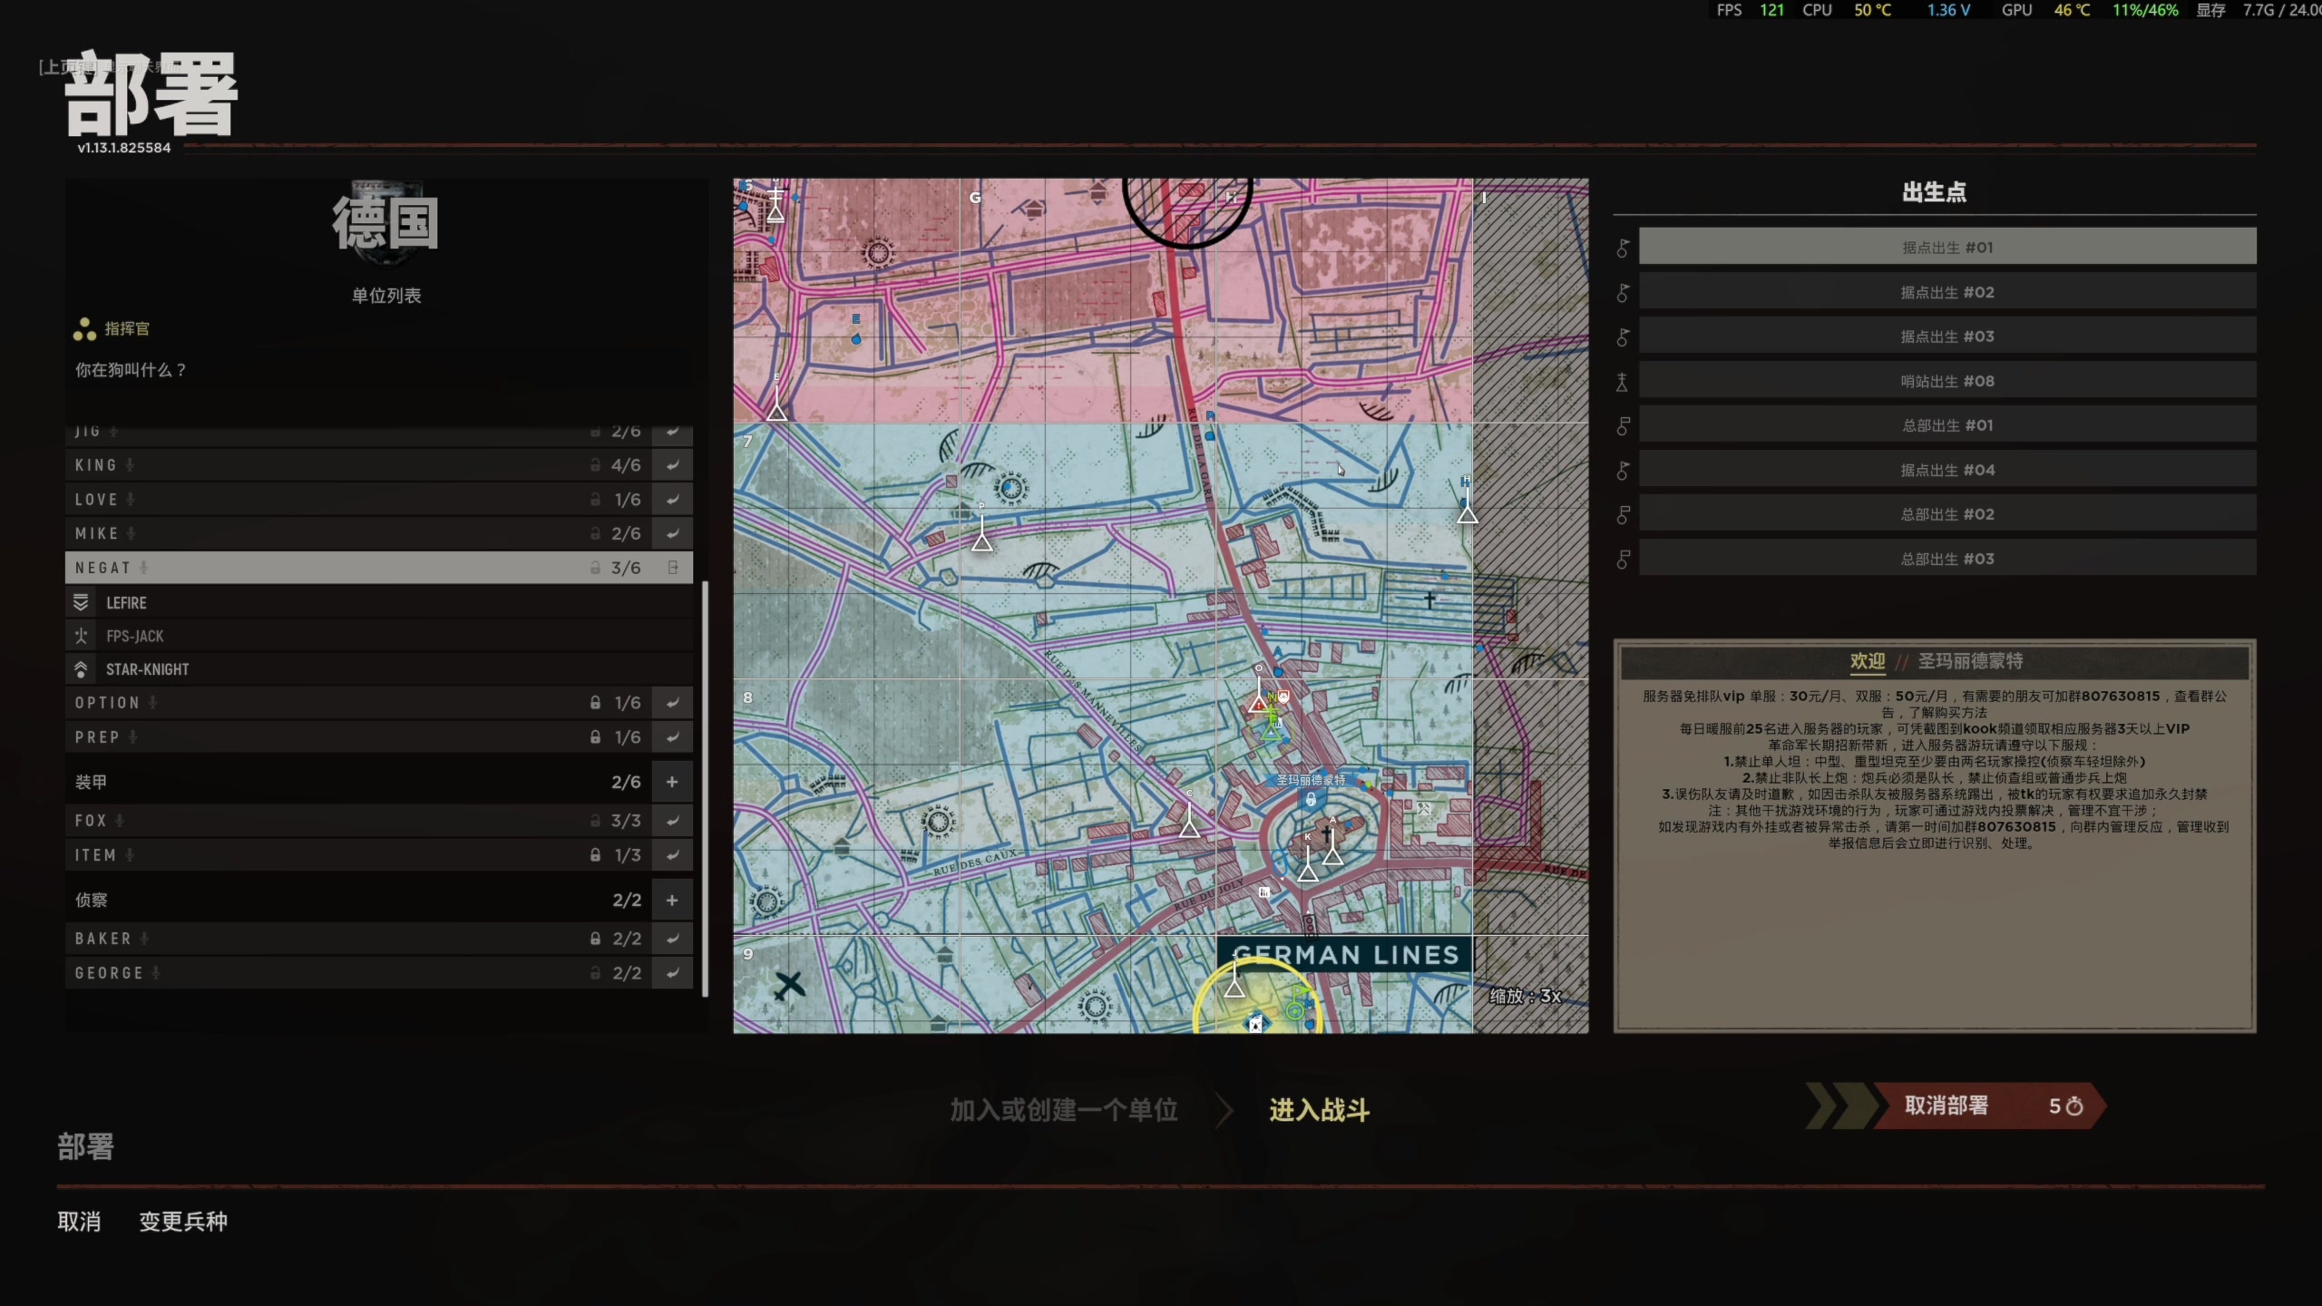The width and height of the screenshot is (2322, 1306).
Task: Expand the KING squad row
Action: pyautogui.click(x=359, y=465)
